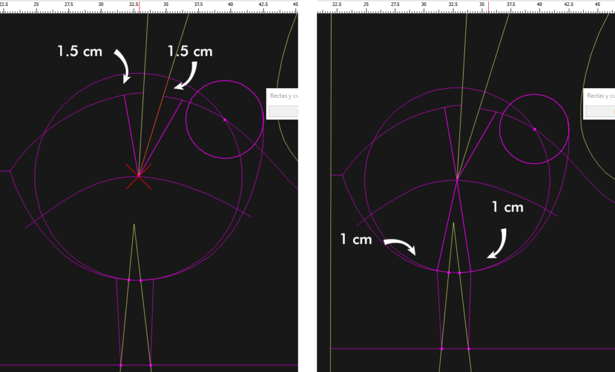Click input field under 'Rectas y cu' on right
The width and height of the screenshot is (615, 372).
pyautogui.click(x=600, y=111)
